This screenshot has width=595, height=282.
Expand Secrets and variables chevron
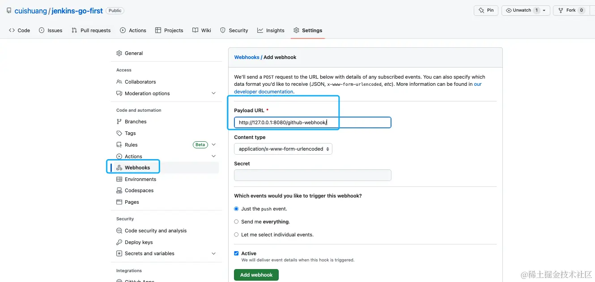point(213,253)
